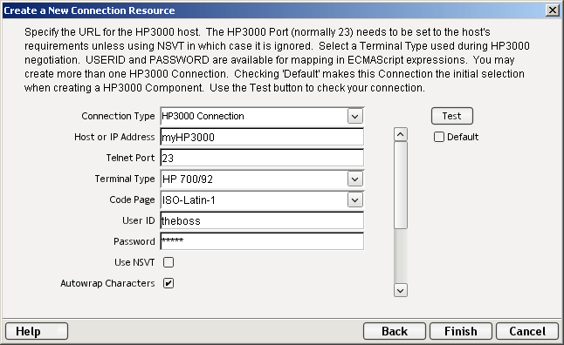Click the Test button

click(x=452, y=116)
